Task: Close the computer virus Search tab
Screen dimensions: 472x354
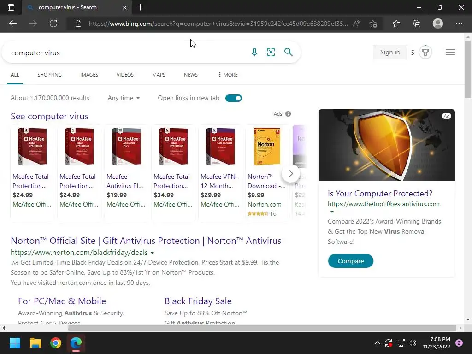Action: pos(124,7)
